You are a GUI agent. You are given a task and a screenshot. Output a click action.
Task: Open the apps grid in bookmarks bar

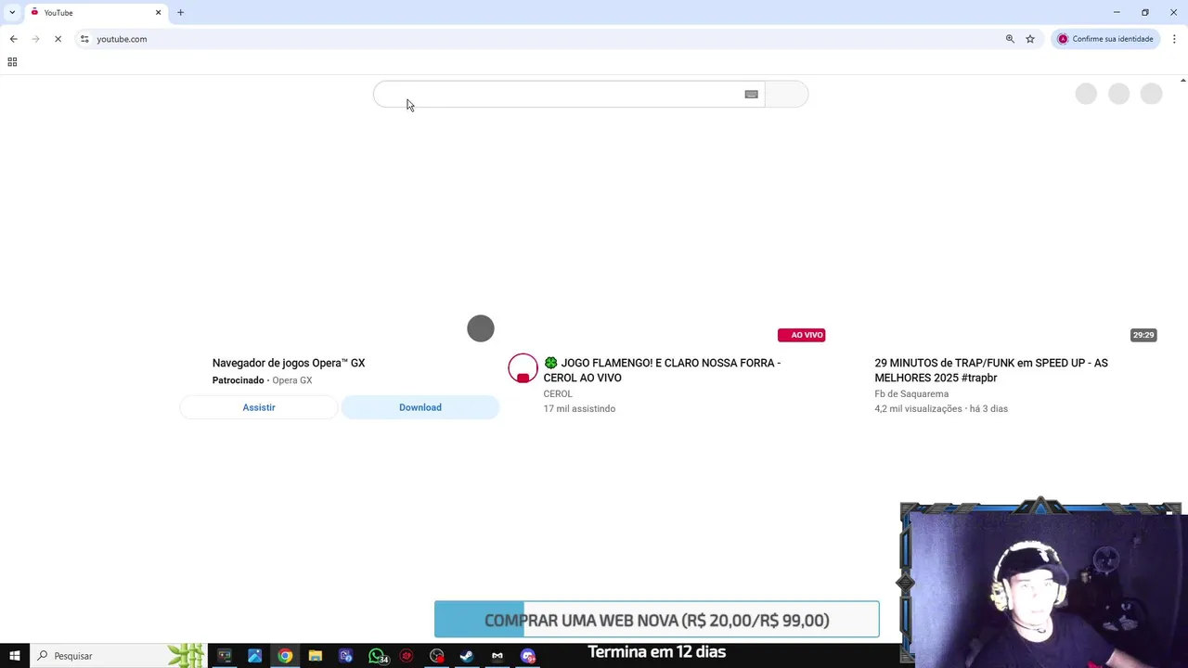(12, 62)
